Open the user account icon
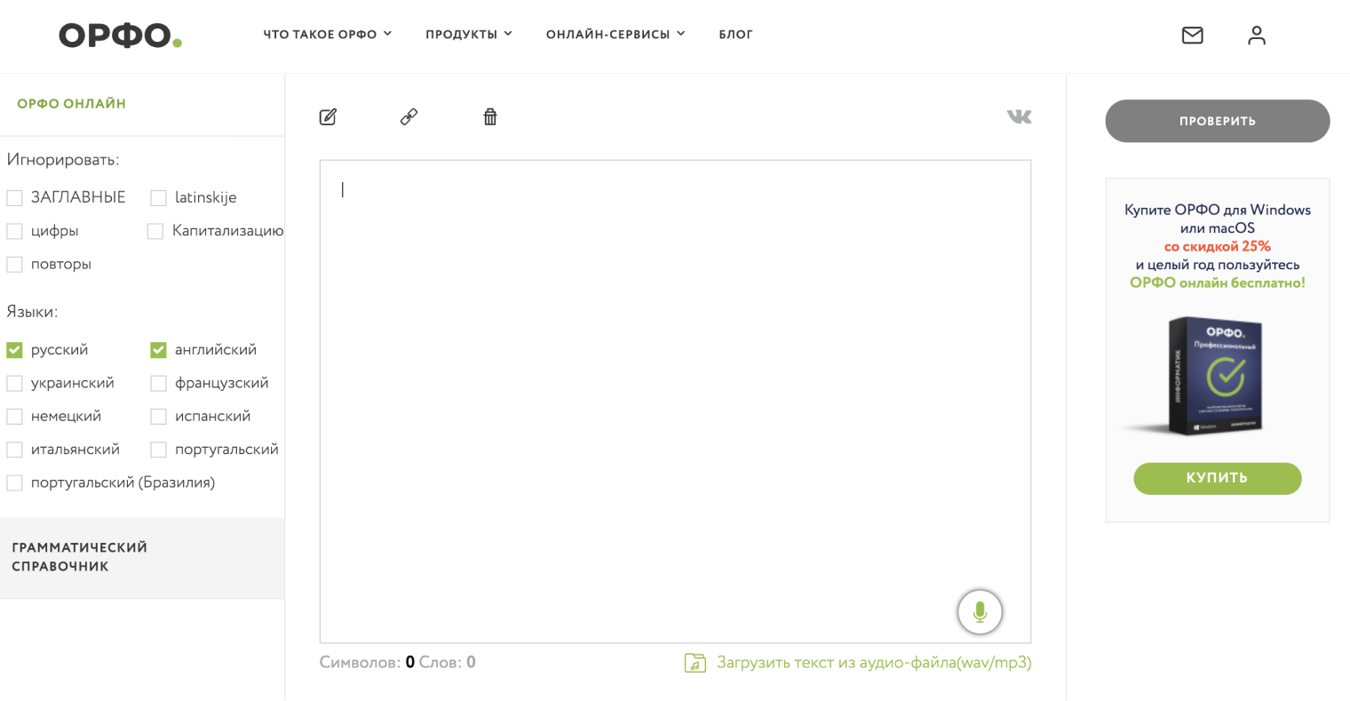Image resolution: width=1350 pixels, height=701 pixels. pos(1256,36)
